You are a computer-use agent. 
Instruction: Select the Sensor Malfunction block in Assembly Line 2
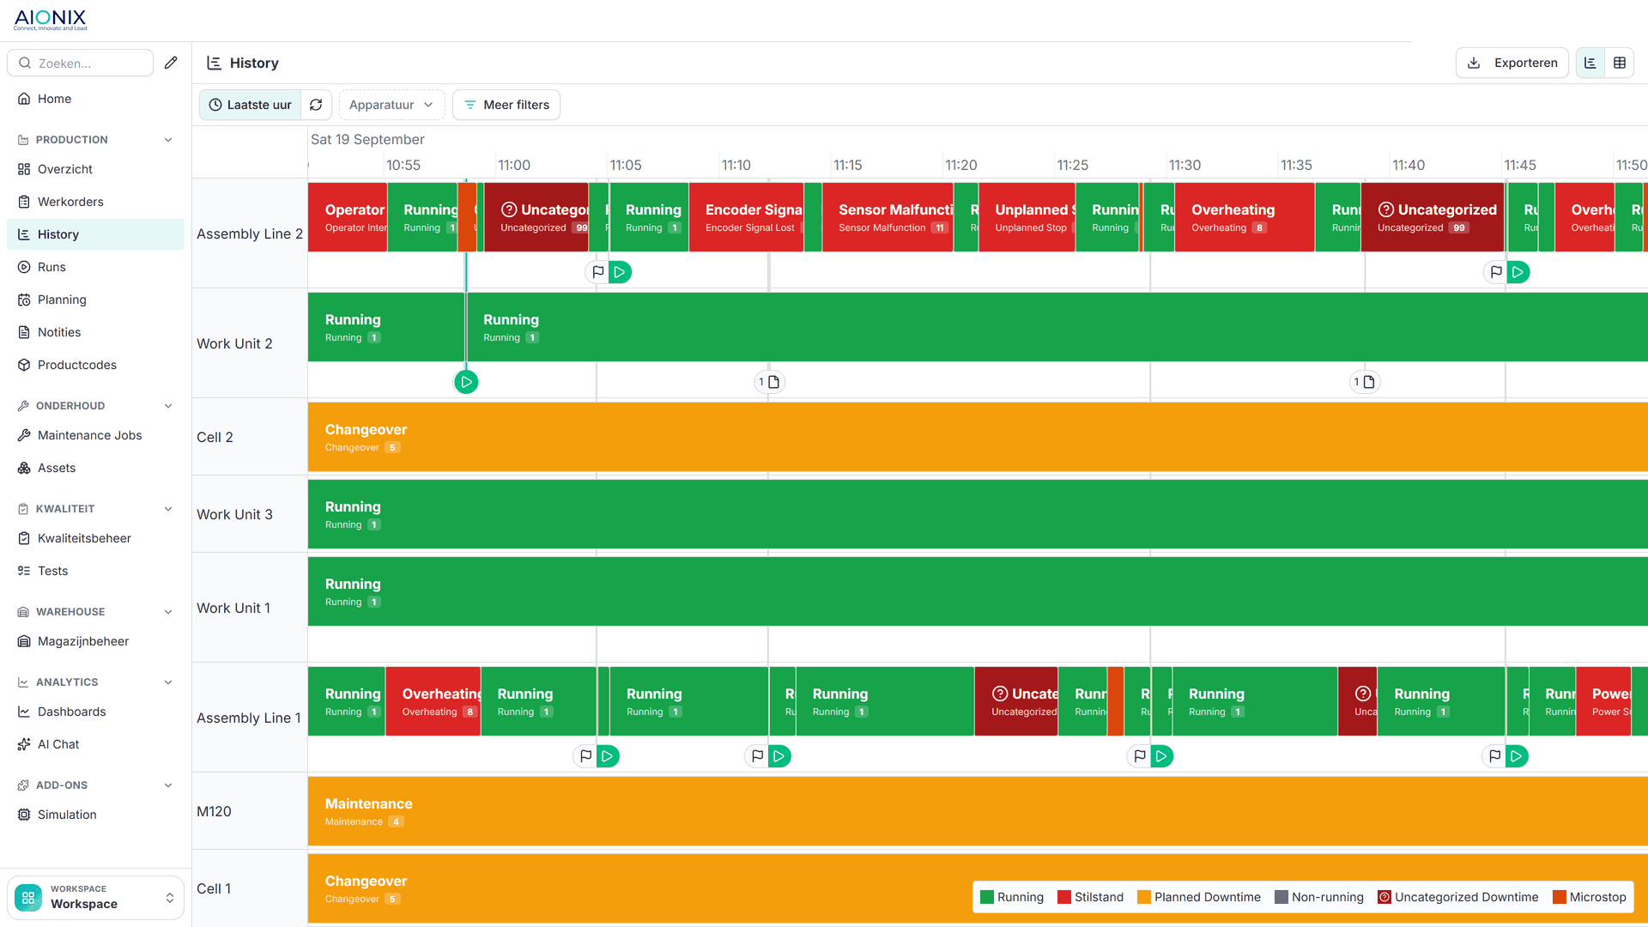click(x=888, y=217)
